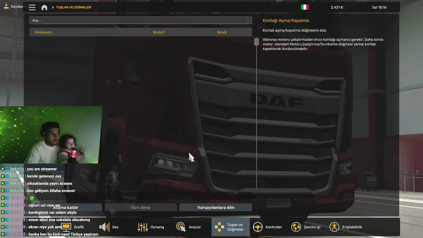This screenshot has width=423, height=238.
Task: Click the TUŞLAR VE DÜĞMELER breadcrumb
Action: [x=74, y=7]
